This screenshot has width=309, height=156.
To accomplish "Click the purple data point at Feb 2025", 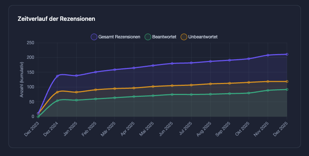I will (x=95, y=72).
